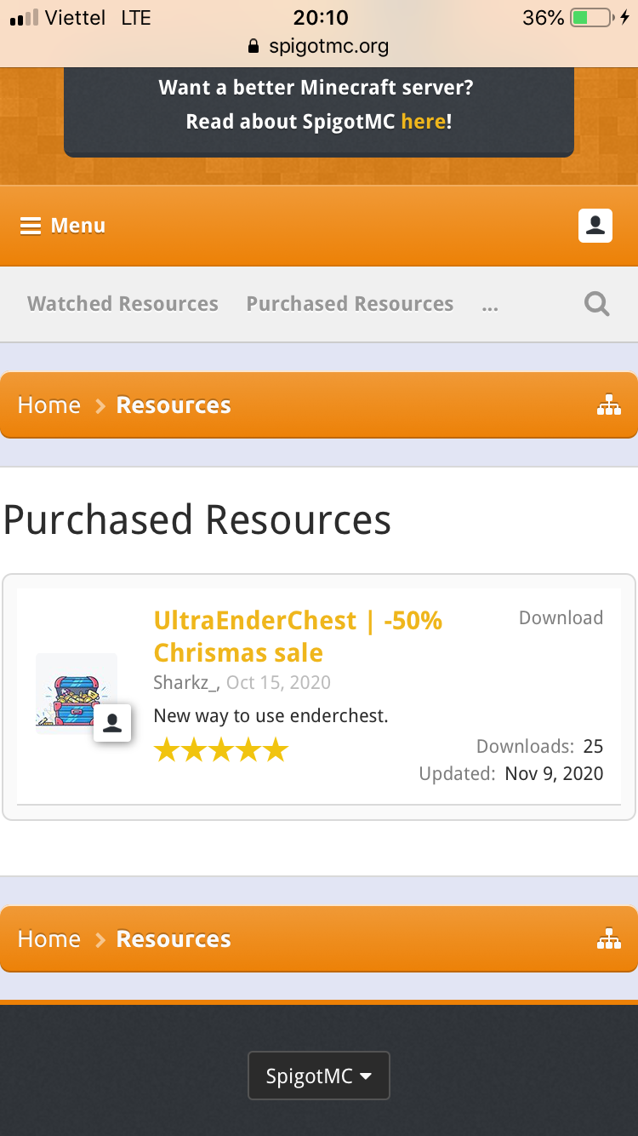This screenshot has width=638, height=1136.
Task: Open sitemap icon in bottom breadcrumb bar
Action: coord(609,939)
